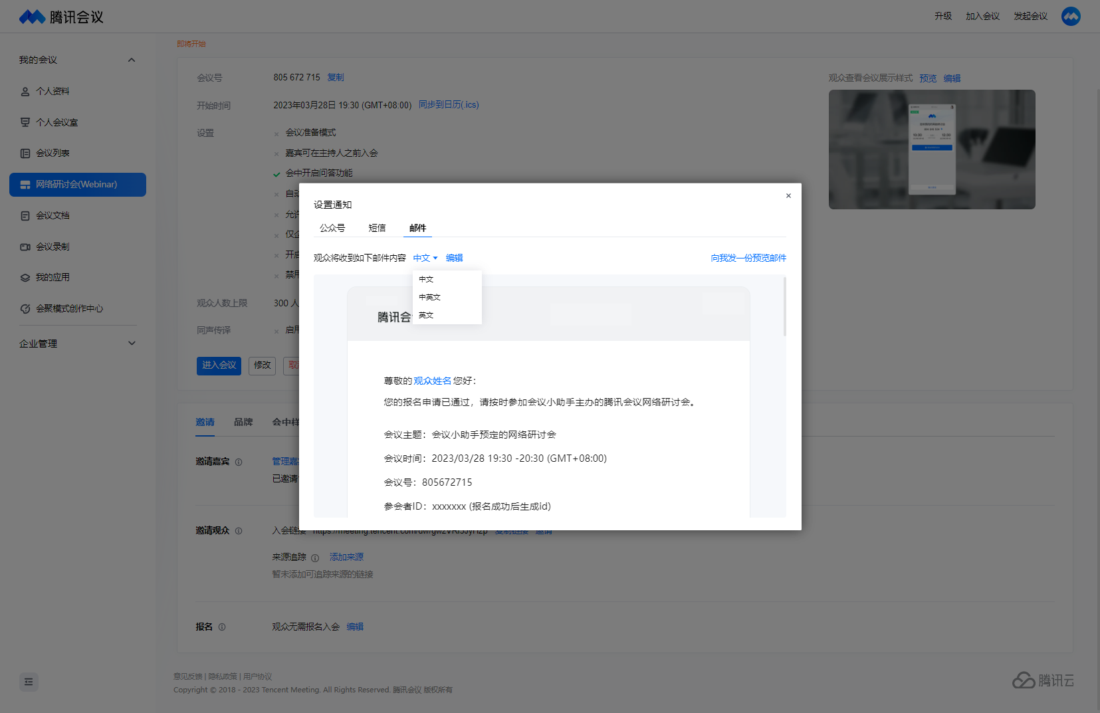The width and height of the screenshot is (1100, 713).
Task: Click 复制 next to meeting number
Action: coord(336,78)
